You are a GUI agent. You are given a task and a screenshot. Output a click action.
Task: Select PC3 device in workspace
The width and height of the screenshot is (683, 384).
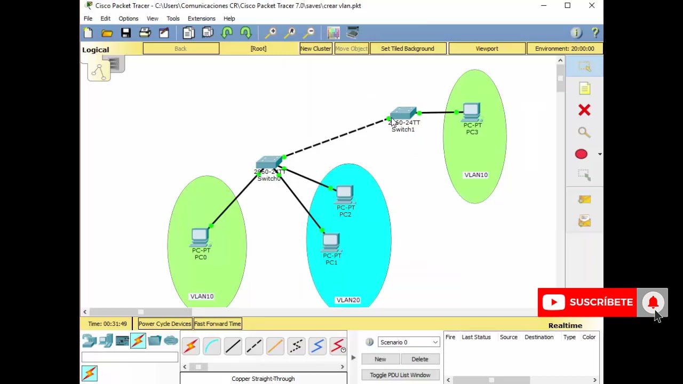tap(472, 113)
